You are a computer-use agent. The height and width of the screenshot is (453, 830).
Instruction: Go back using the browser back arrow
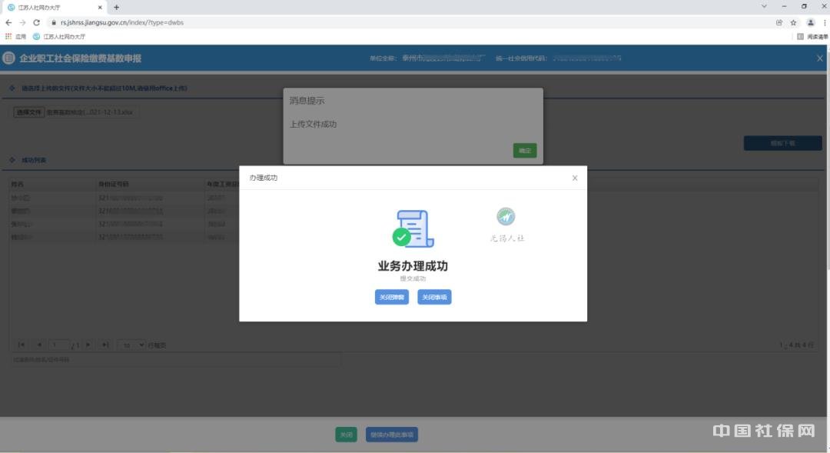pyautogui.click(x=8, y=22)
